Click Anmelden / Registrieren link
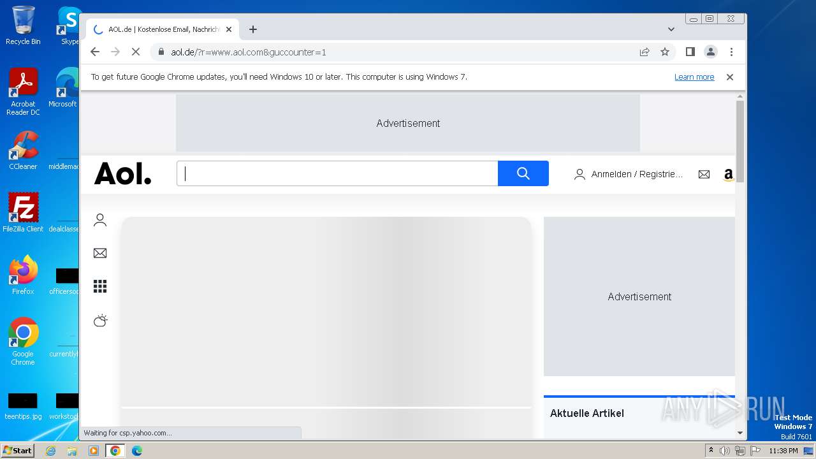 point(629,174)
